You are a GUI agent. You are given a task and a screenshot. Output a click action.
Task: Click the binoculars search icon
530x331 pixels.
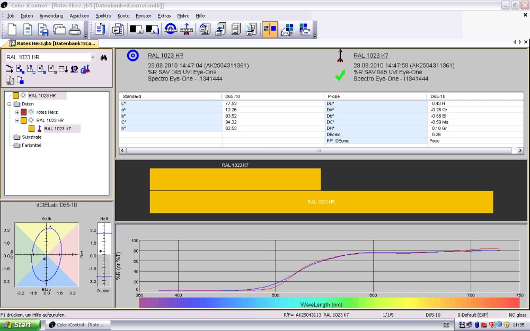pos(104,57)
